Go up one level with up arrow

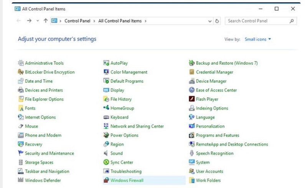click(46, 21)
